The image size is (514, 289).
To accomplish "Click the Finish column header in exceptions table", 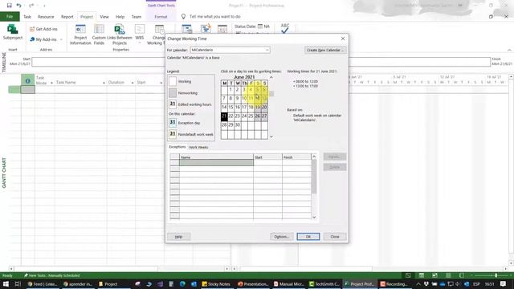I will pos(296,157).
